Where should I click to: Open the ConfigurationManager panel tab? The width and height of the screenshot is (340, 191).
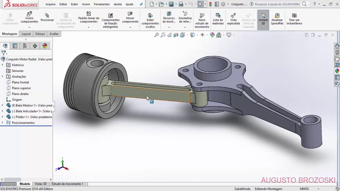[25, 46]
